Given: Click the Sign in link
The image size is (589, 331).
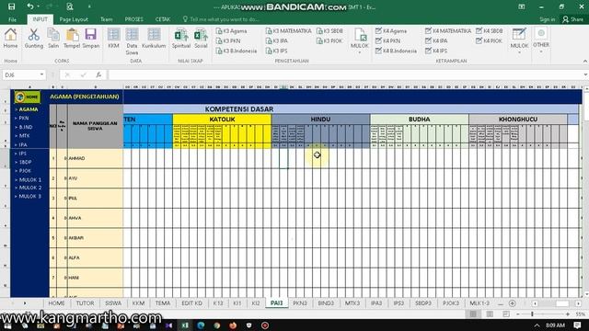Looking at the screenshot, I should 547,19.
